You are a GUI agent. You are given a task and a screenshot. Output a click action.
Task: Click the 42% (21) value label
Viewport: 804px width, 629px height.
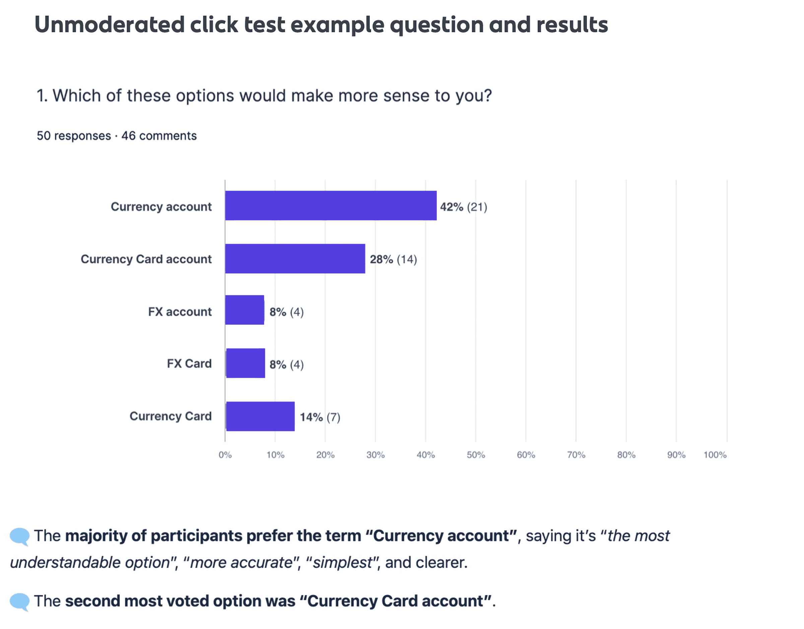pos(463,207)
